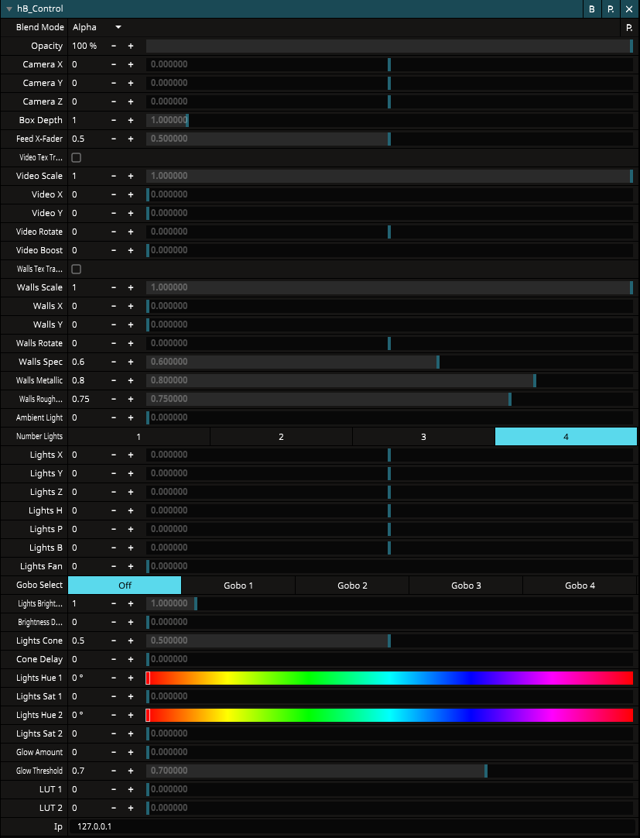Increase Glow Amount with plus button
This screenshot has width=640, height=838.
tap(130, 752)
